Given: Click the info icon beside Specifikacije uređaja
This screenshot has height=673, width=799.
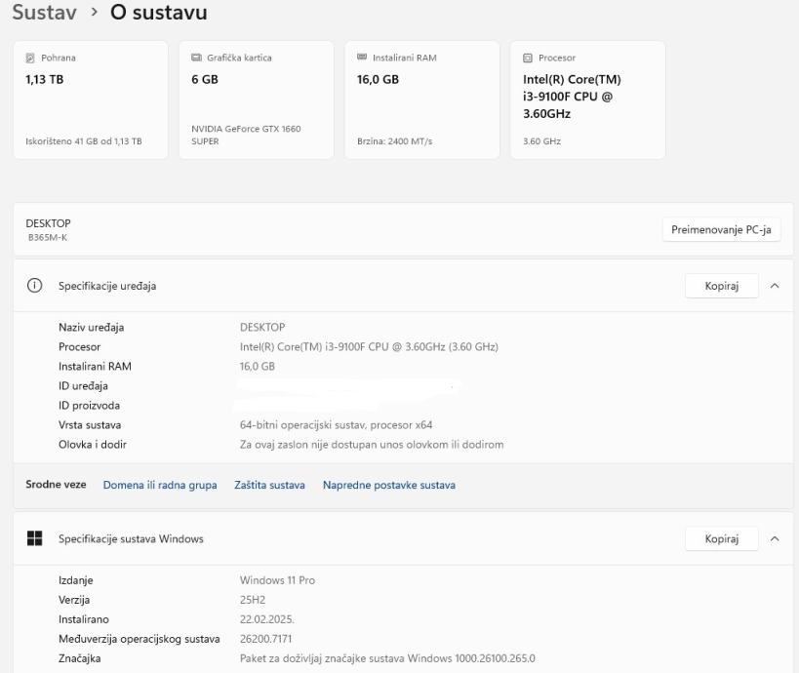Looking at the screenshot, I should tap(35, 286).
